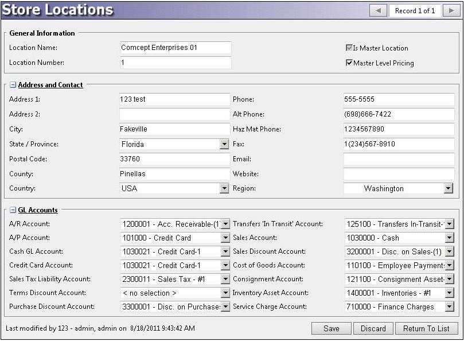
Task: Expand the Region dropdown
Action: click(449, 188)
